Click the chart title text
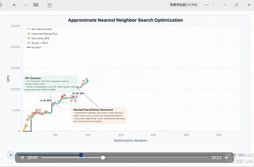This screenshot has width=254, height=167. point(125,20)
